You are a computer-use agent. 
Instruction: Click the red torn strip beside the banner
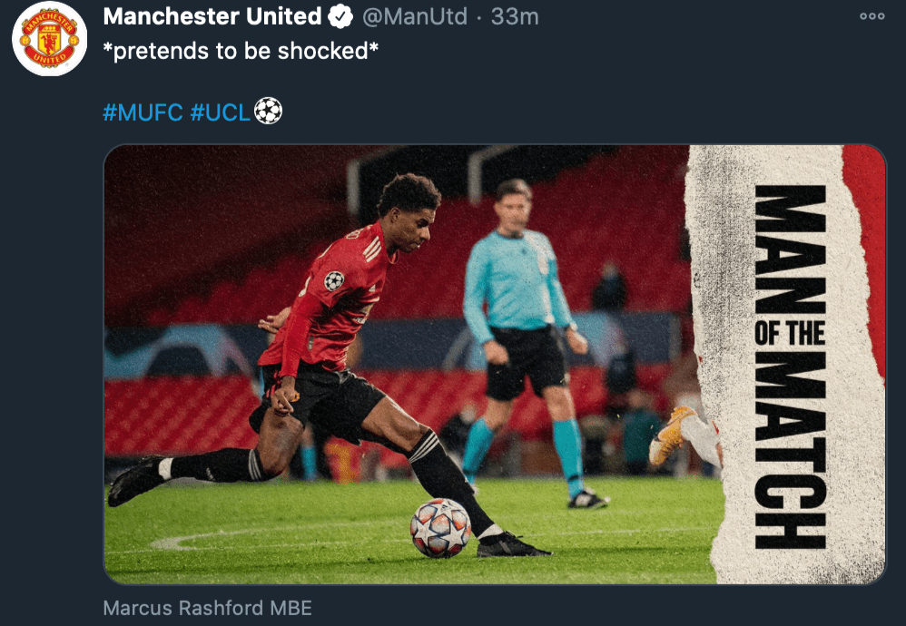pos(865,259)
